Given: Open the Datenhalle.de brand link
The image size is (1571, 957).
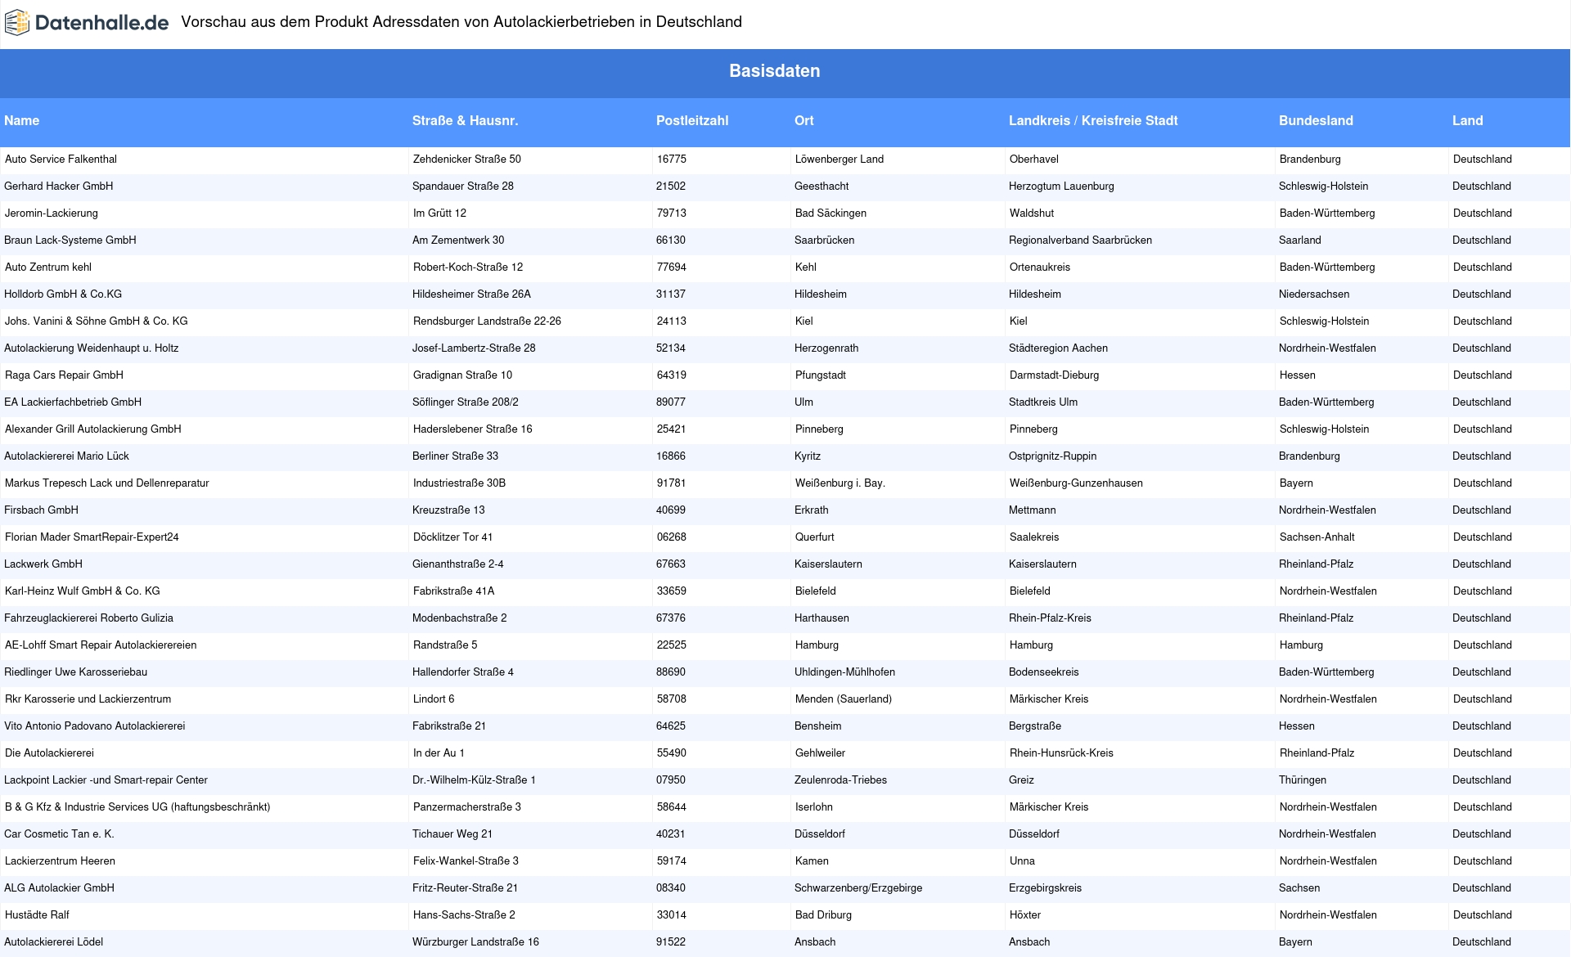Looking at the screenshot, I should tap(87, 23).
